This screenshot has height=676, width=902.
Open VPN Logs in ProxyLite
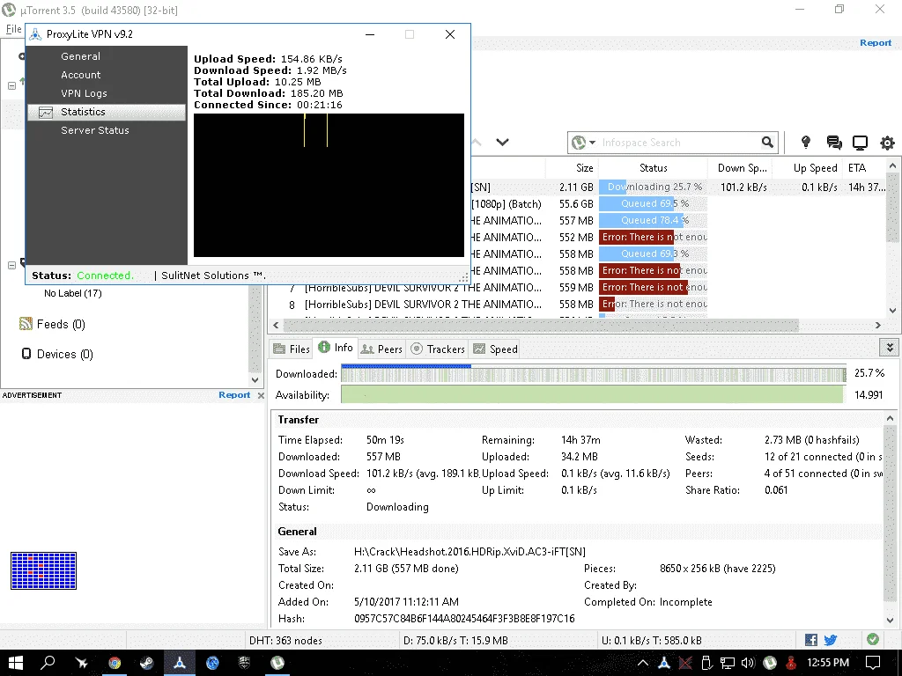tap(84, 93)
